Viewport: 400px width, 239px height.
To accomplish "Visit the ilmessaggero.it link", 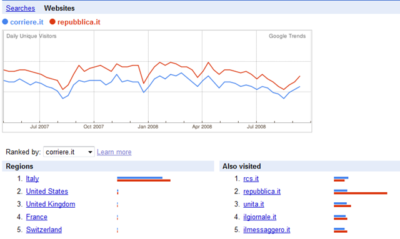I will (x=267, y=230).
